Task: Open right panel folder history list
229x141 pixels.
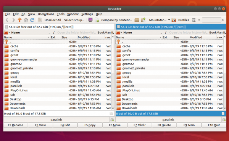Action: pyautogui.click(x=188, y=33)
